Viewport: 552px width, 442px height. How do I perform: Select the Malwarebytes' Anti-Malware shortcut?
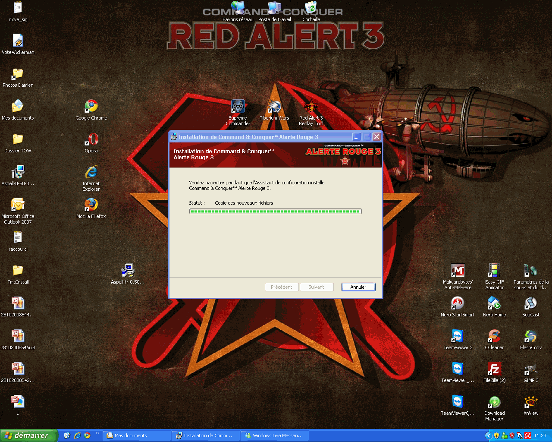pyautogui.click(x=458, y=277)
